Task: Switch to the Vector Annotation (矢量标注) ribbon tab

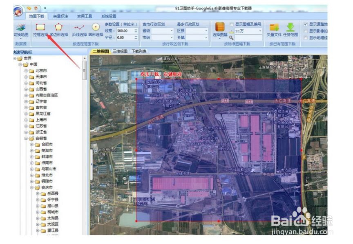Action: [60, 16]
